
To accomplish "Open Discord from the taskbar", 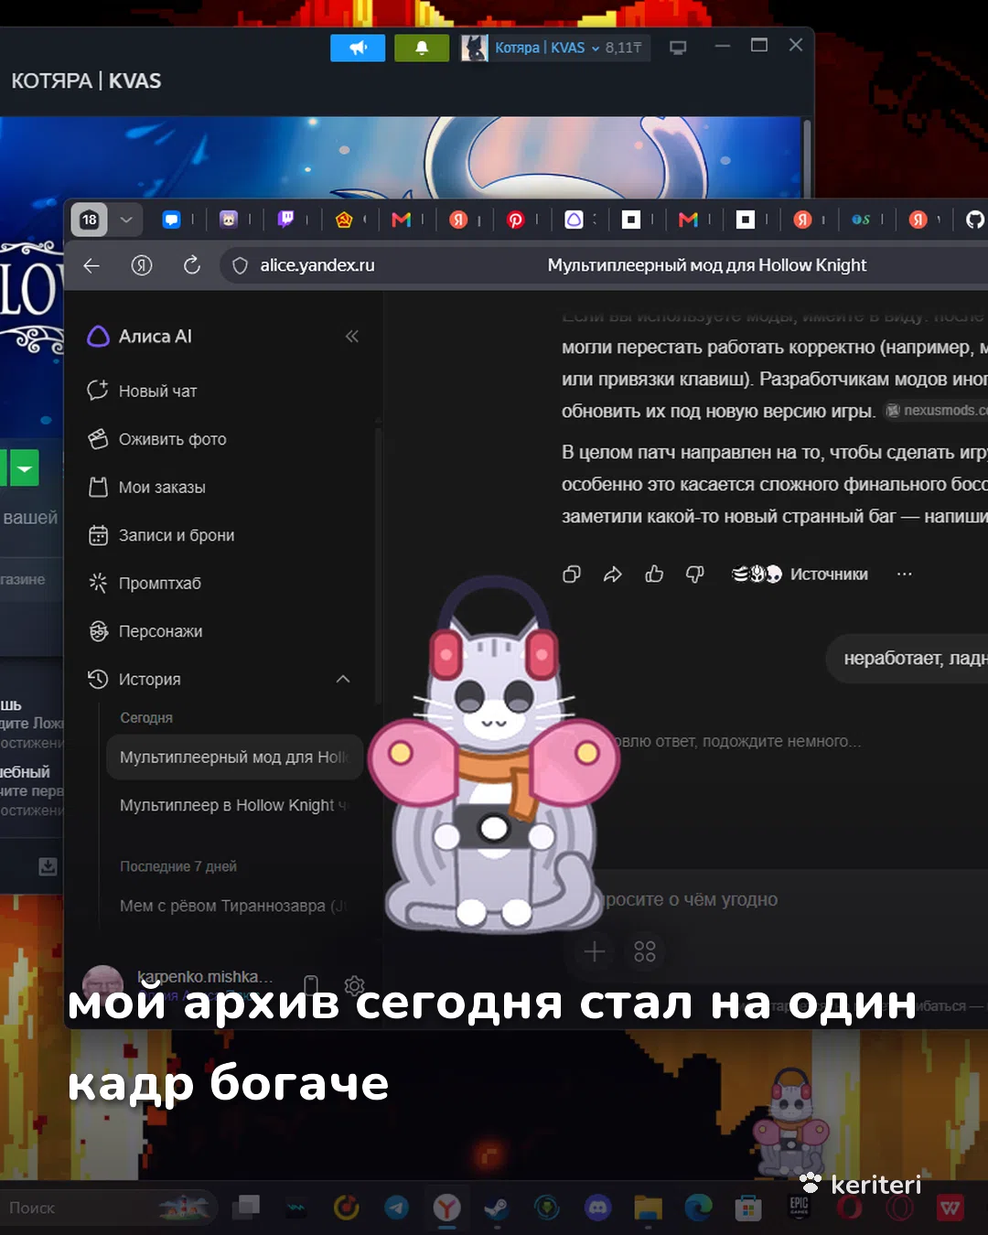I will pyautogui.click(x=597, y=1208).
